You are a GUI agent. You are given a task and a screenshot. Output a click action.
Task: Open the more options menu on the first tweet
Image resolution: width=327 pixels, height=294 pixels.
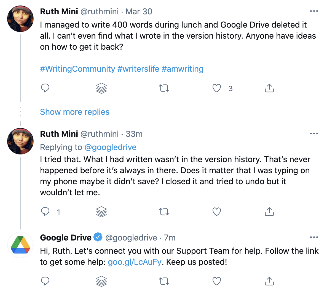click(314, 11)
